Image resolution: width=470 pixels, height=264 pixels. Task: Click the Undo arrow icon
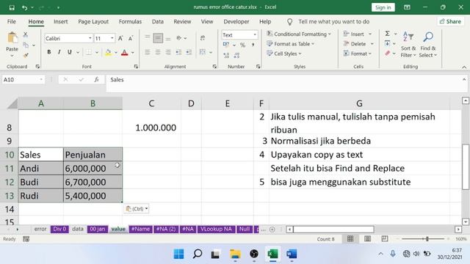(25, 7)
